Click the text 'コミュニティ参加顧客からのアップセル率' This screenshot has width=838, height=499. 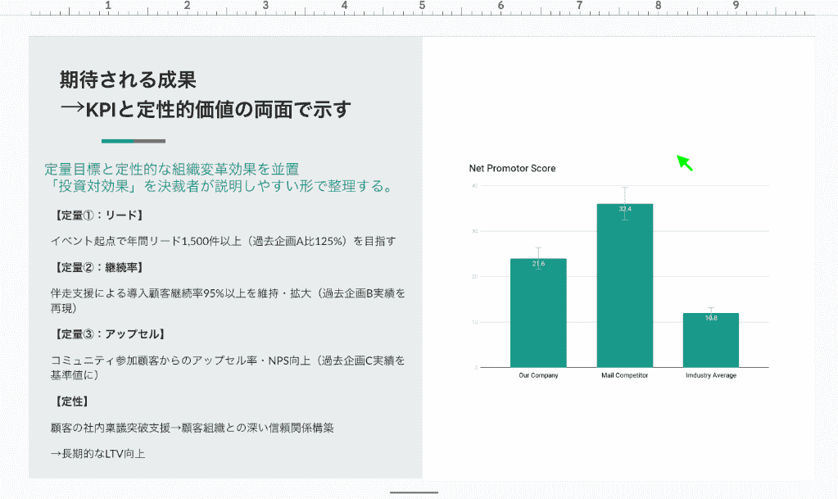click(x=154, y=361)
